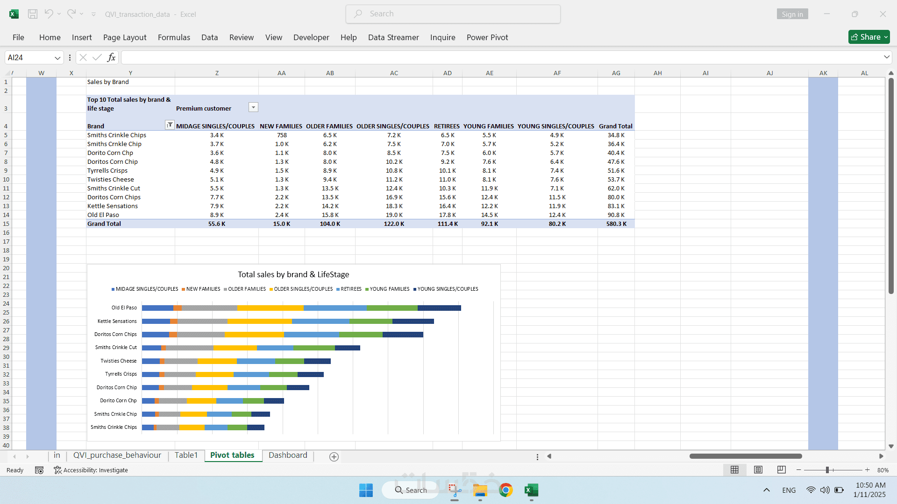
Task: Click the New Sheet plus icon
Action: pyautogui.click(x=334, y=457)
